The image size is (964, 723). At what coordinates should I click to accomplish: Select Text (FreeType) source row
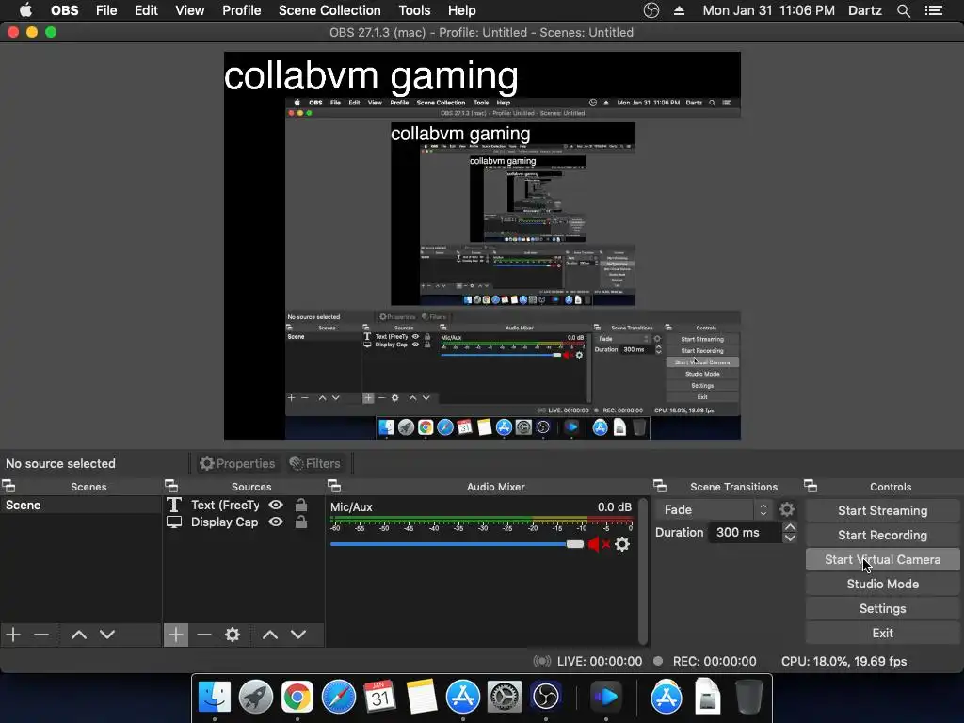244,505
